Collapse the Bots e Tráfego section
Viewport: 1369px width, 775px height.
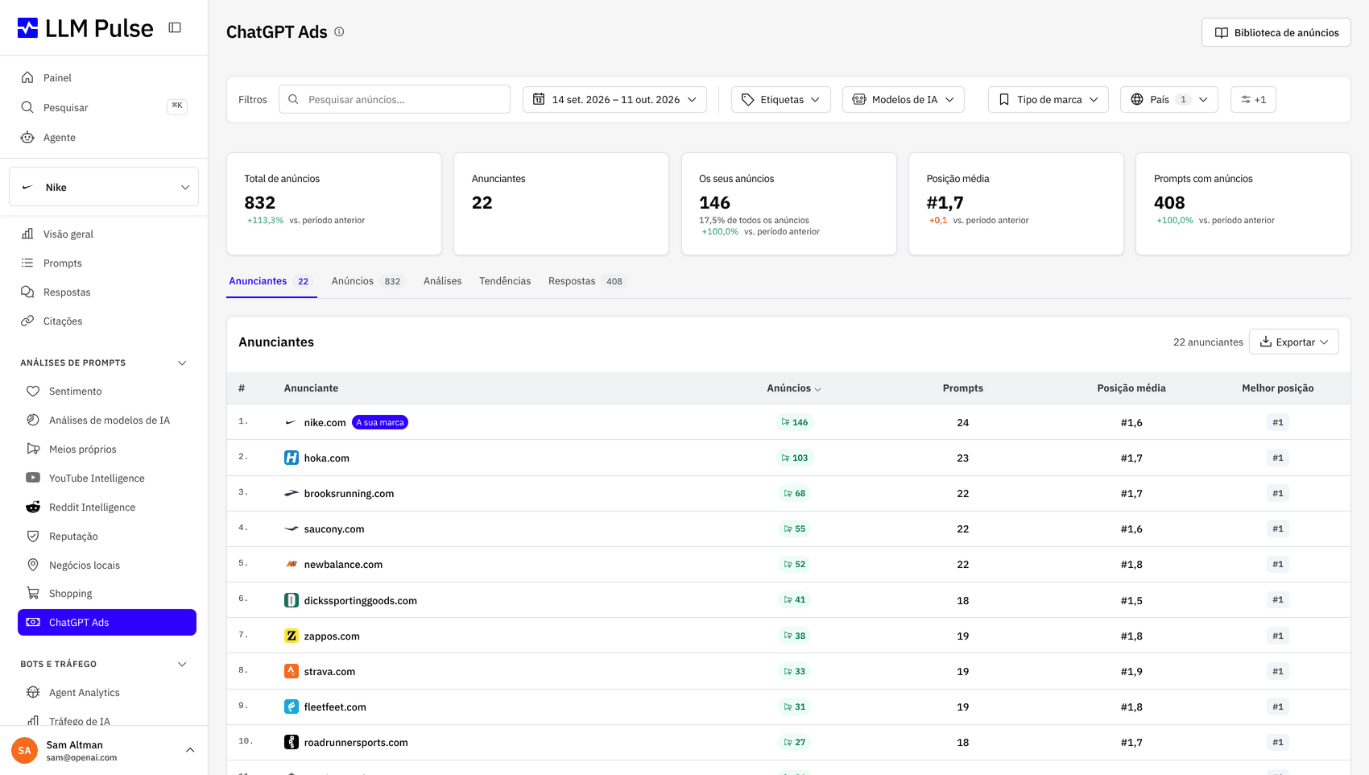pyautogui.click(x=182, y=664)
